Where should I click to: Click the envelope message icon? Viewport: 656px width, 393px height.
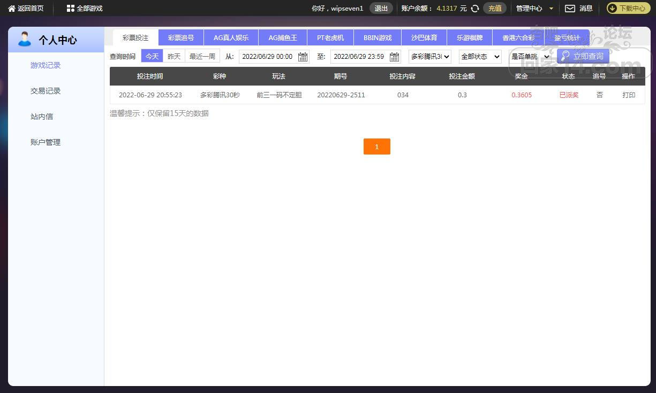(570, 9)
